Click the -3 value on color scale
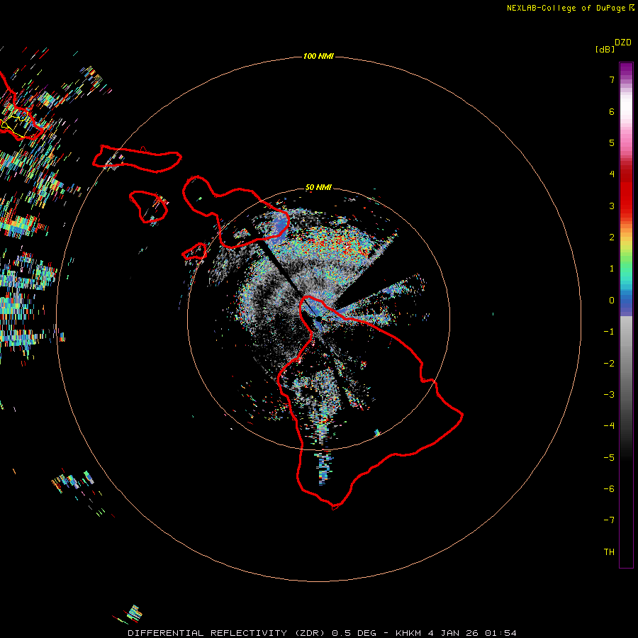The image size is (638, 638). pyautogui.click(x=609, y=395)
